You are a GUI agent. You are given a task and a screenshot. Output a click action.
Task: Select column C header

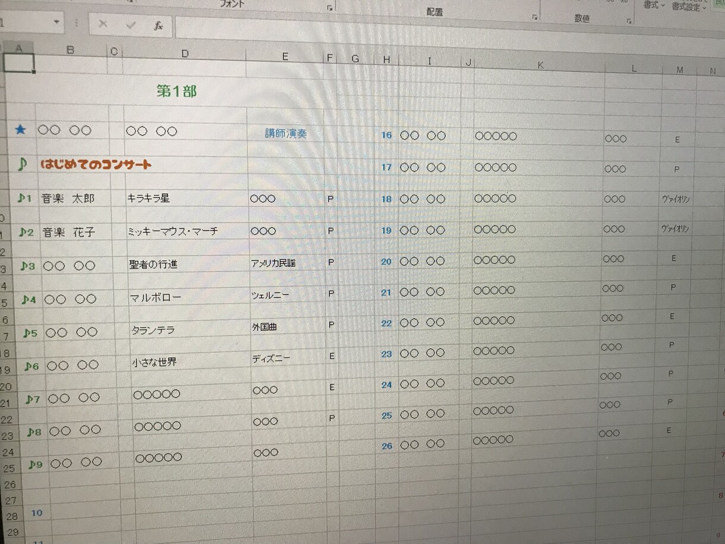pos(114,52)
